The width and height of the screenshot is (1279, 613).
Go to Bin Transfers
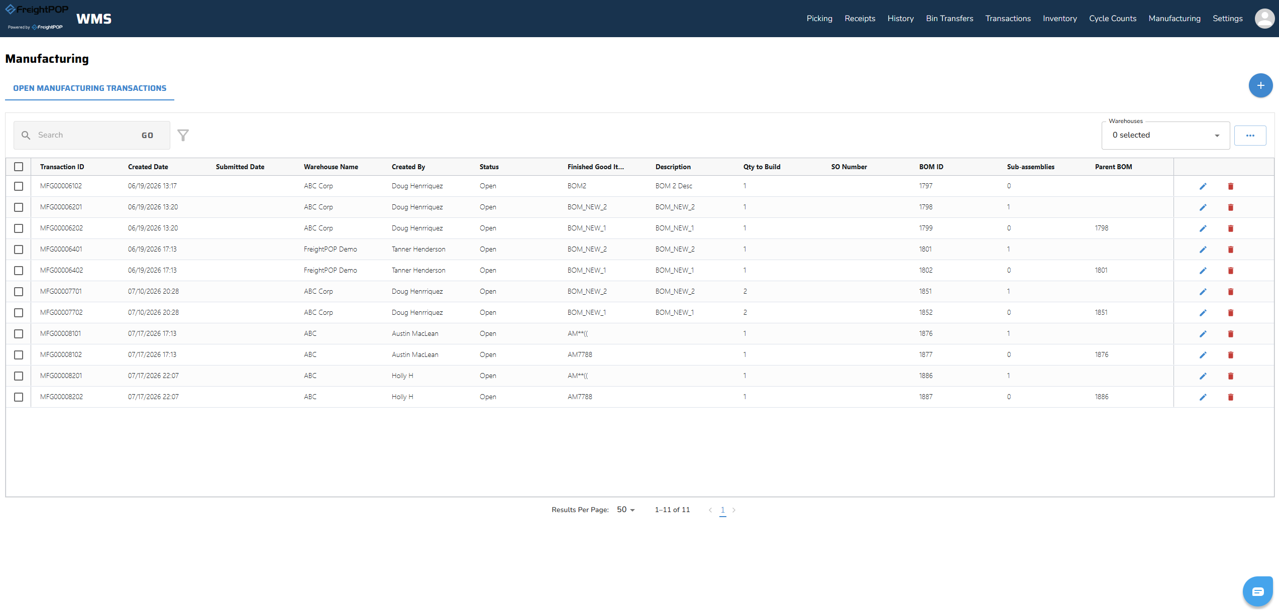tap(949, 19)
